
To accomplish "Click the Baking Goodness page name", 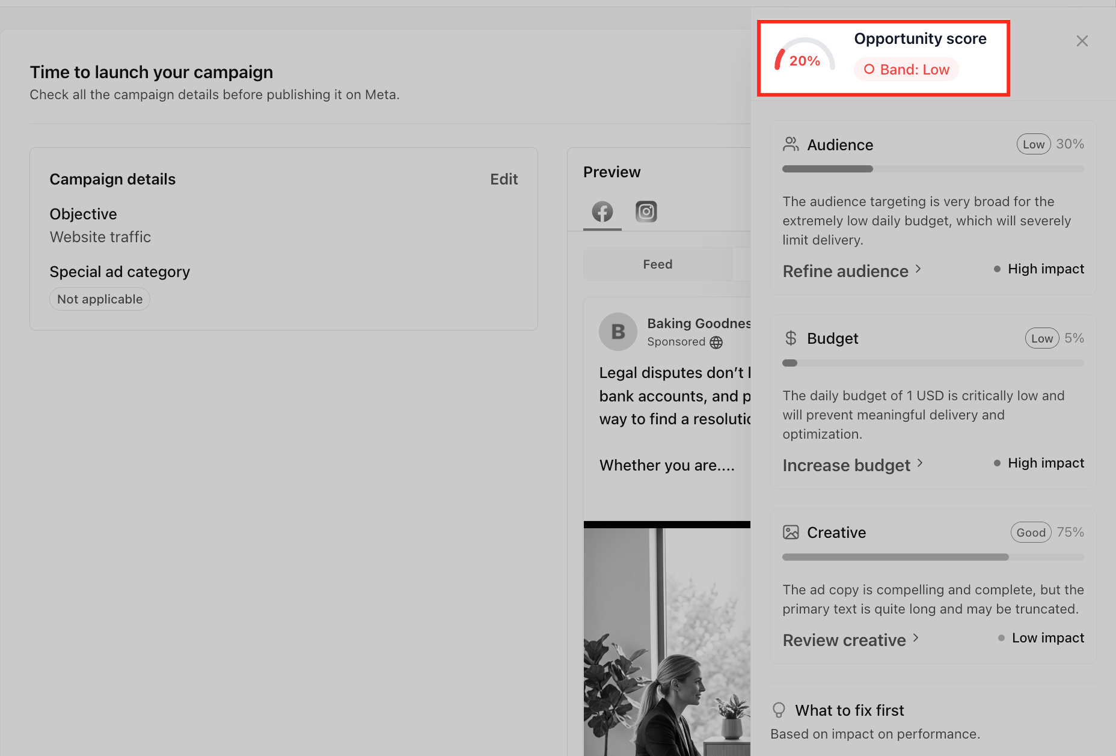I will [699, 323].
